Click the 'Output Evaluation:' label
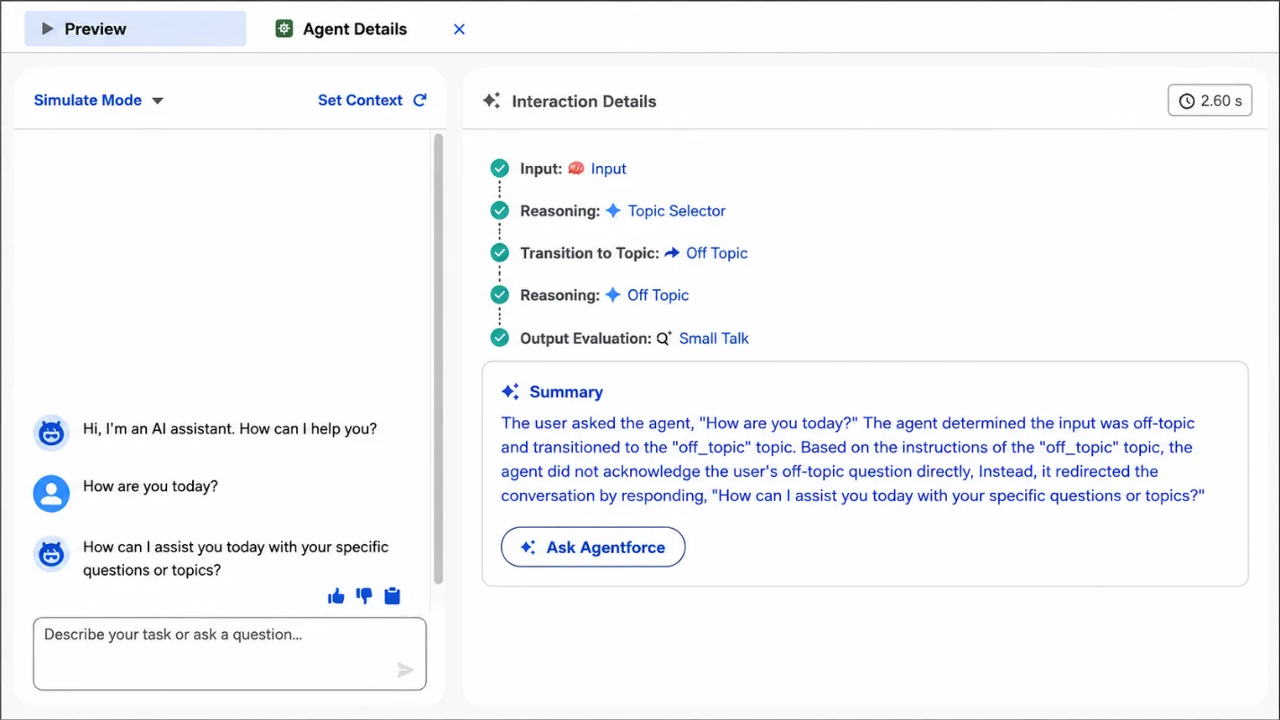 pyautogui.click(x=585, y=338)
